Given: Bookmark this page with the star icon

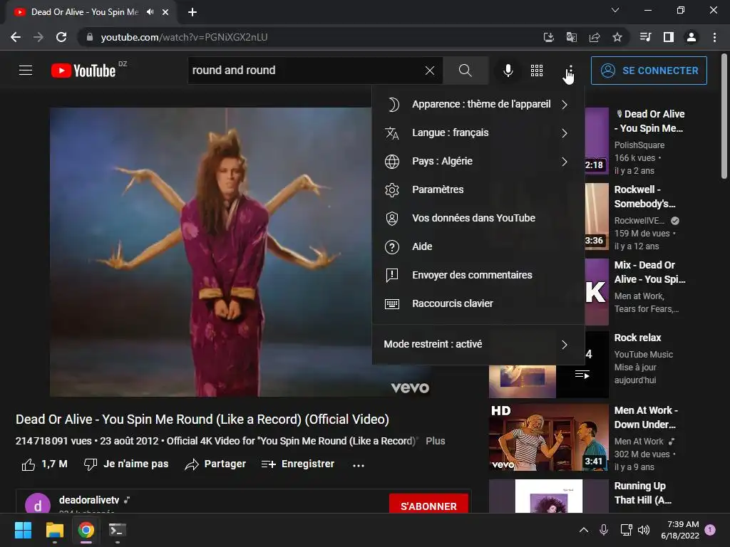Looking at the screenshot, I should point(617,37).
